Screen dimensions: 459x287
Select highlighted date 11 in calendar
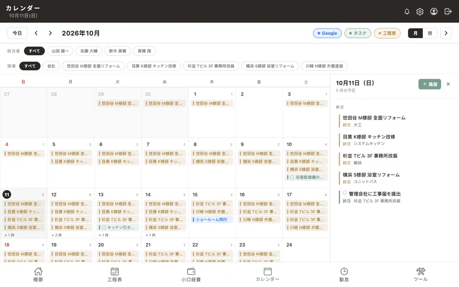click(x=7, y=194)
